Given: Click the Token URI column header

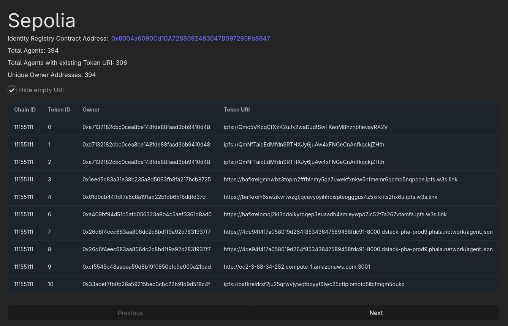Looking at the screenshot, I should click(x=236, y=110).
